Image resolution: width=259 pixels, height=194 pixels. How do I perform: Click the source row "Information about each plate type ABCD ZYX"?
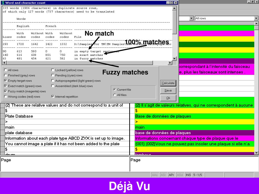[x=67, y=138]
